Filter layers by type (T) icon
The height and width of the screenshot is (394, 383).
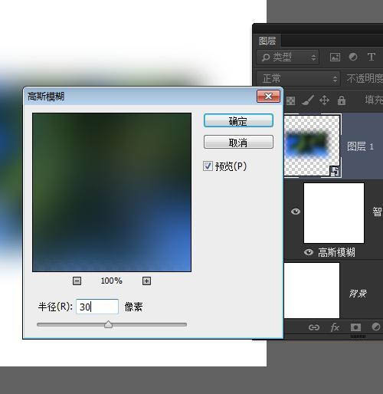[371, 57]
